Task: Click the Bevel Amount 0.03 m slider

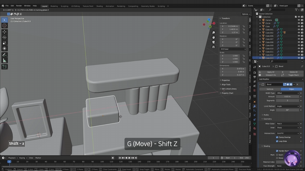Action: 287,97
